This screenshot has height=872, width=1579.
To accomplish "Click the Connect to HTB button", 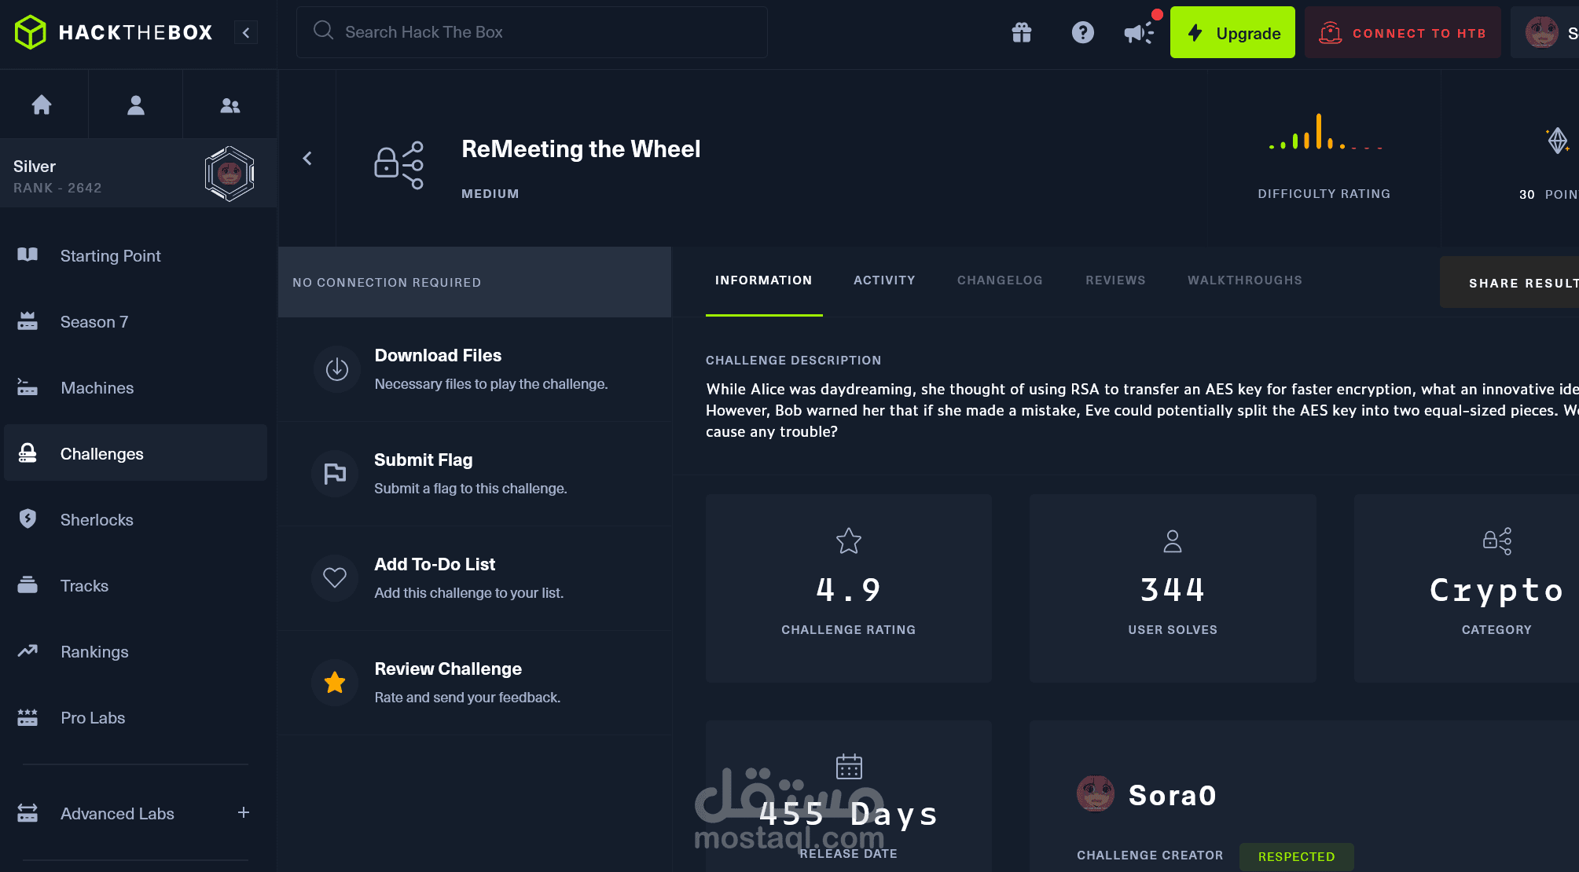I will tap(1403, 32).
